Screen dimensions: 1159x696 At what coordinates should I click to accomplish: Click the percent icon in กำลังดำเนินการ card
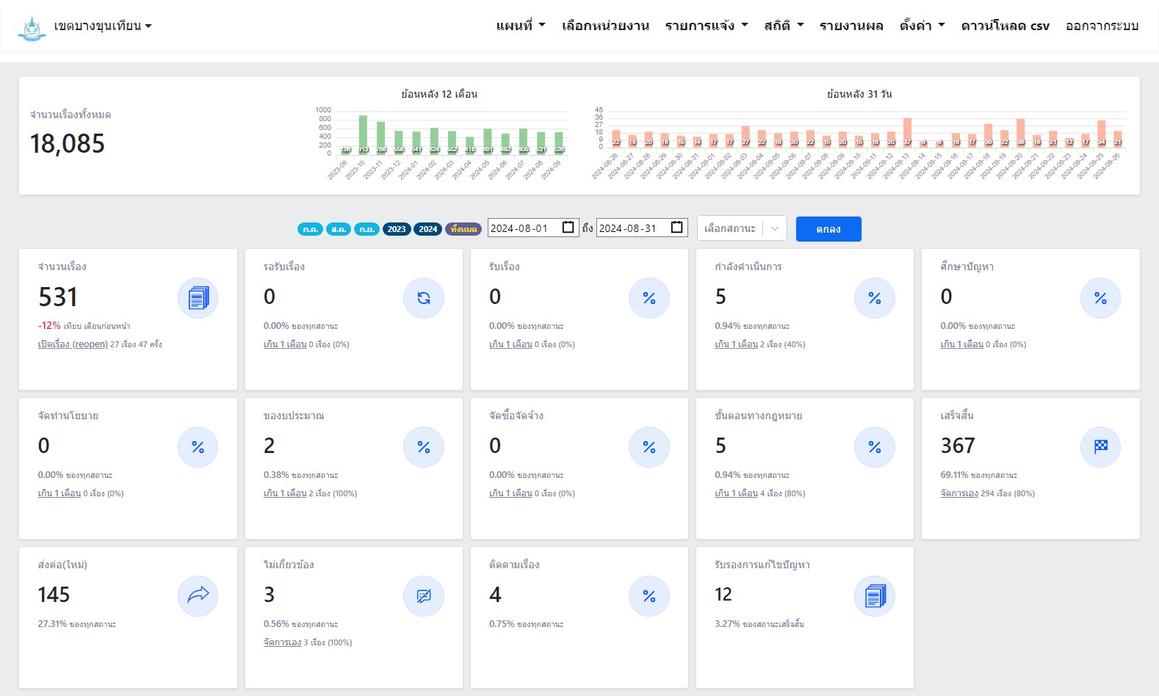pos(874,298)
